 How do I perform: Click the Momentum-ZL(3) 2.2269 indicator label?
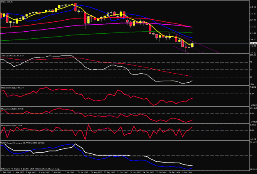(12, 125)
